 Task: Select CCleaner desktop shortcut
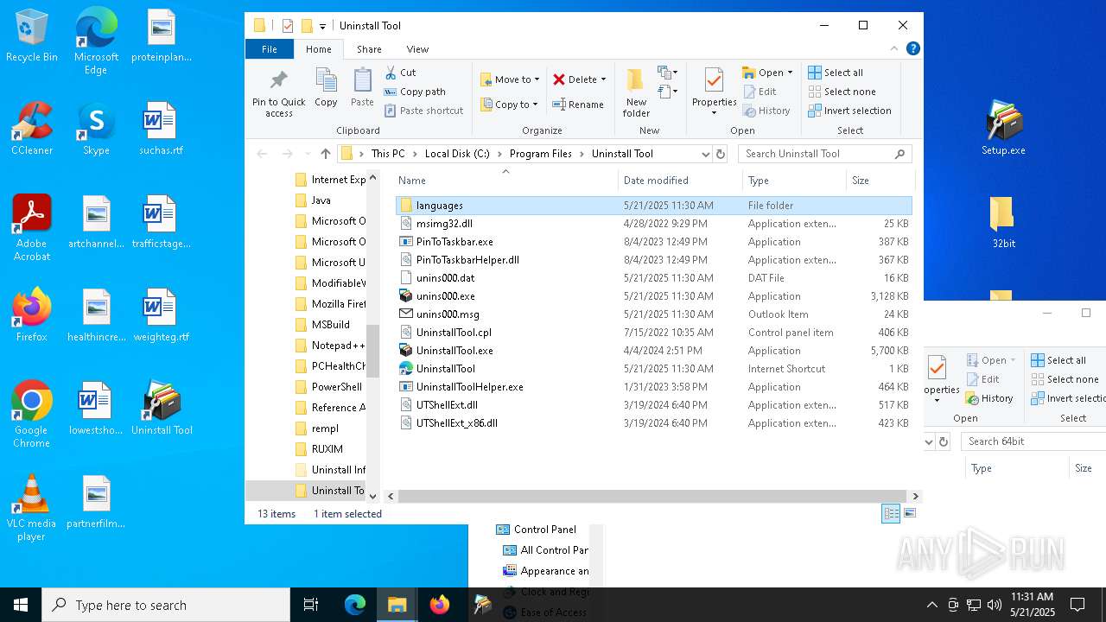click(x=32, y=129)
